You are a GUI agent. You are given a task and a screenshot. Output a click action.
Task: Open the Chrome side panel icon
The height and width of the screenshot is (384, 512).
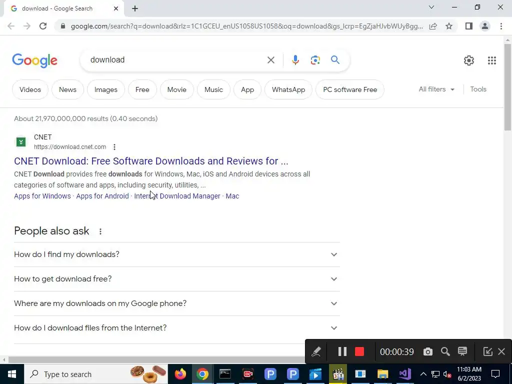pos(469,26)
